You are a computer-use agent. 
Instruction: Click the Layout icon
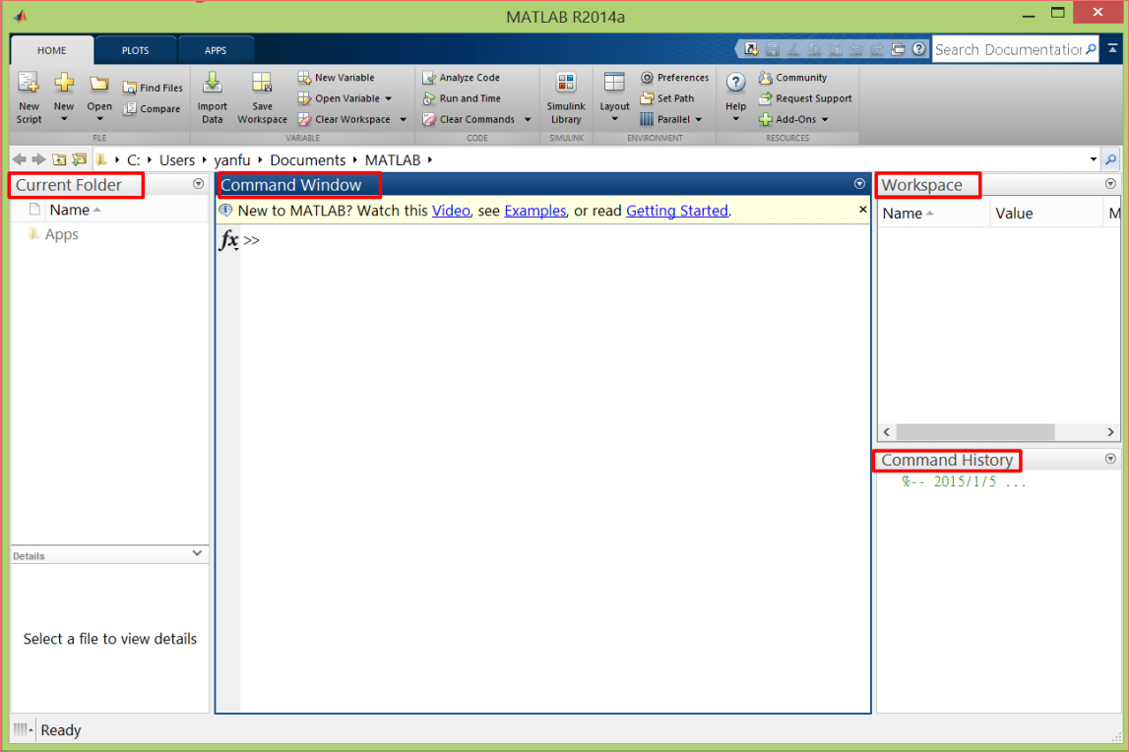(614, 82)
